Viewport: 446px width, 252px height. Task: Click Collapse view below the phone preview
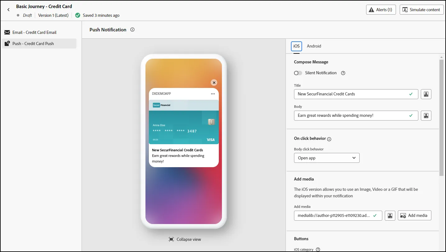(185, 240)
